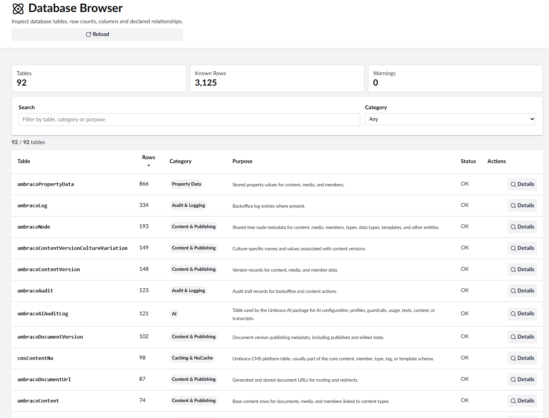
Task: Click the Property Data category badge
Action: tap(186, 184)
